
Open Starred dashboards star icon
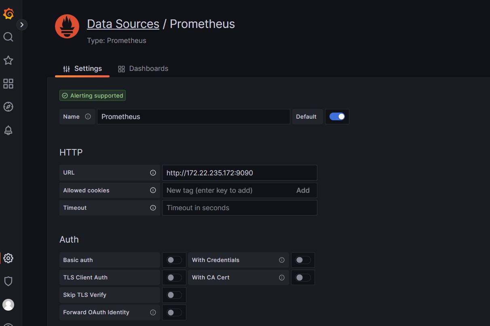click(8, 61)
